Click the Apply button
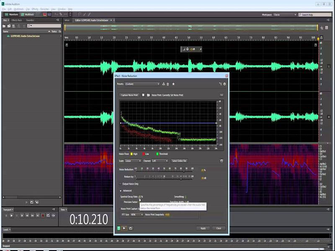This screenshot has width=335, height=251. click(x=203, y=228)
